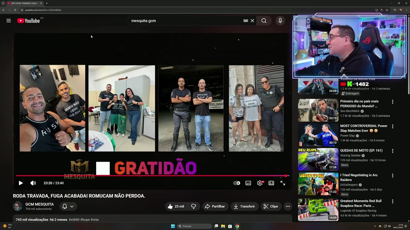Click the video progress bar
This screenshot has width=410, height=230.
[x=152, y=176]
